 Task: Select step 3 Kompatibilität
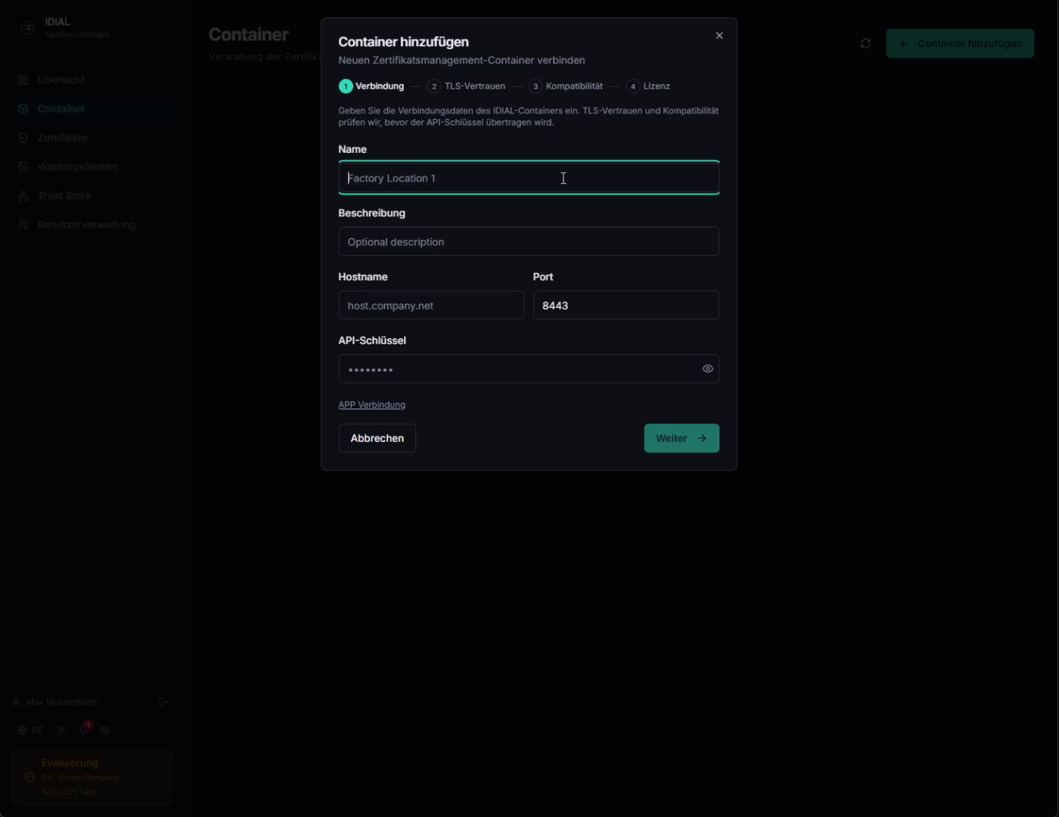coord(566,86)
